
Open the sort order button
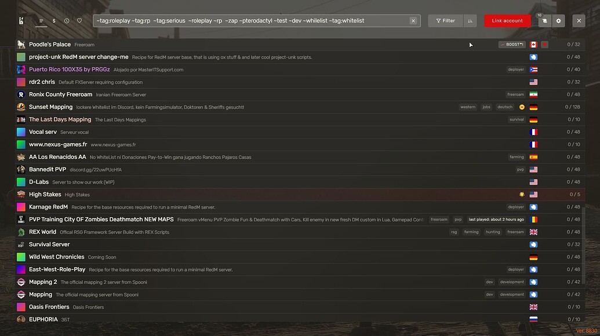470,21
